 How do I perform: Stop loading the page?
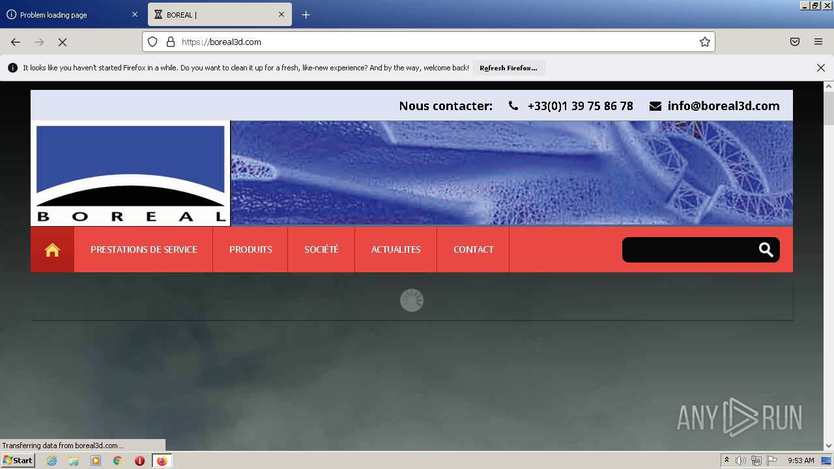[63, 42]
